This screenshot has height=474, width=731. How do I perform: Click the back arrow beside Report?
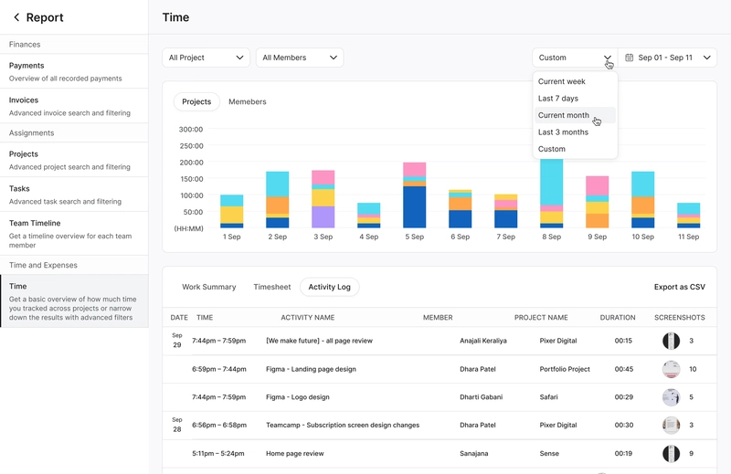[16, 17]
